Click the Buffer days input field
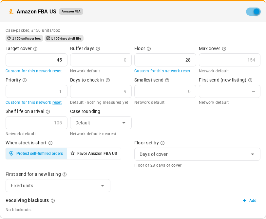 (101, 60)
